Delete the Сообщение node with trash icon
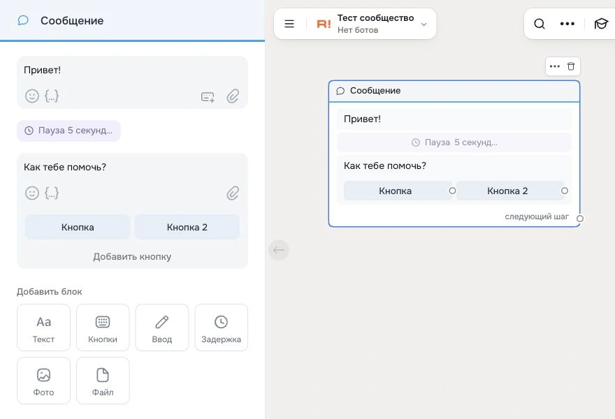 point(571,66)
